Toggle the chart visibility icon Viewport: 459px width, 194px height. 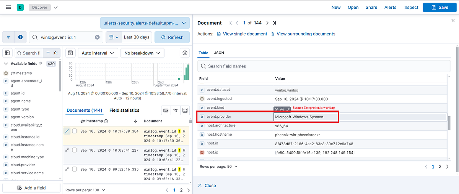click(70, 53)
